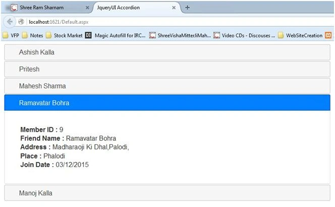Open the VFP bookmarks folder
Image resolution: width=335 pixels, height=207 pixels.
11,35
